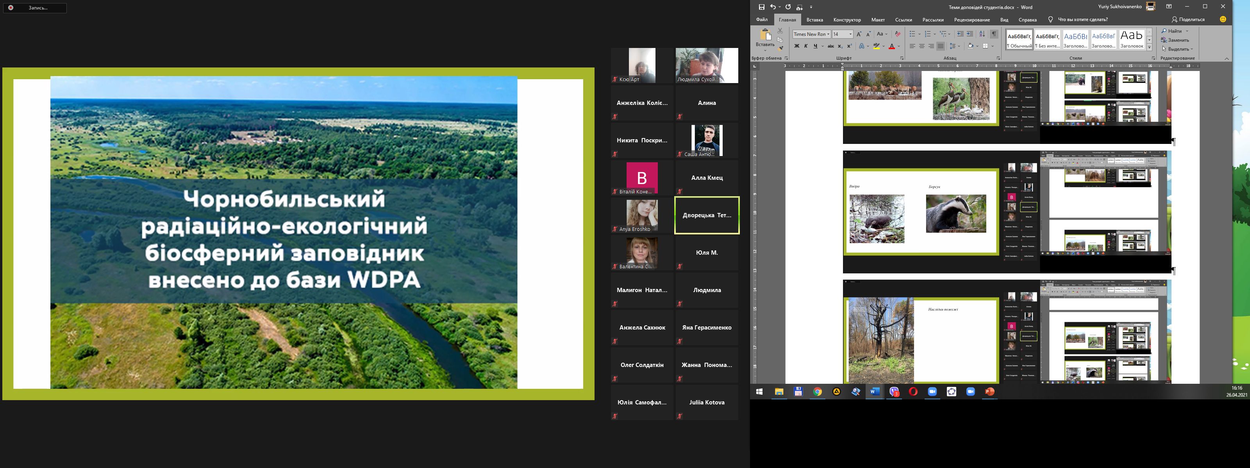The image size is (1250, 468).
Task: Clear all formatting with the eraser icon
Action: tap(898, 34)
